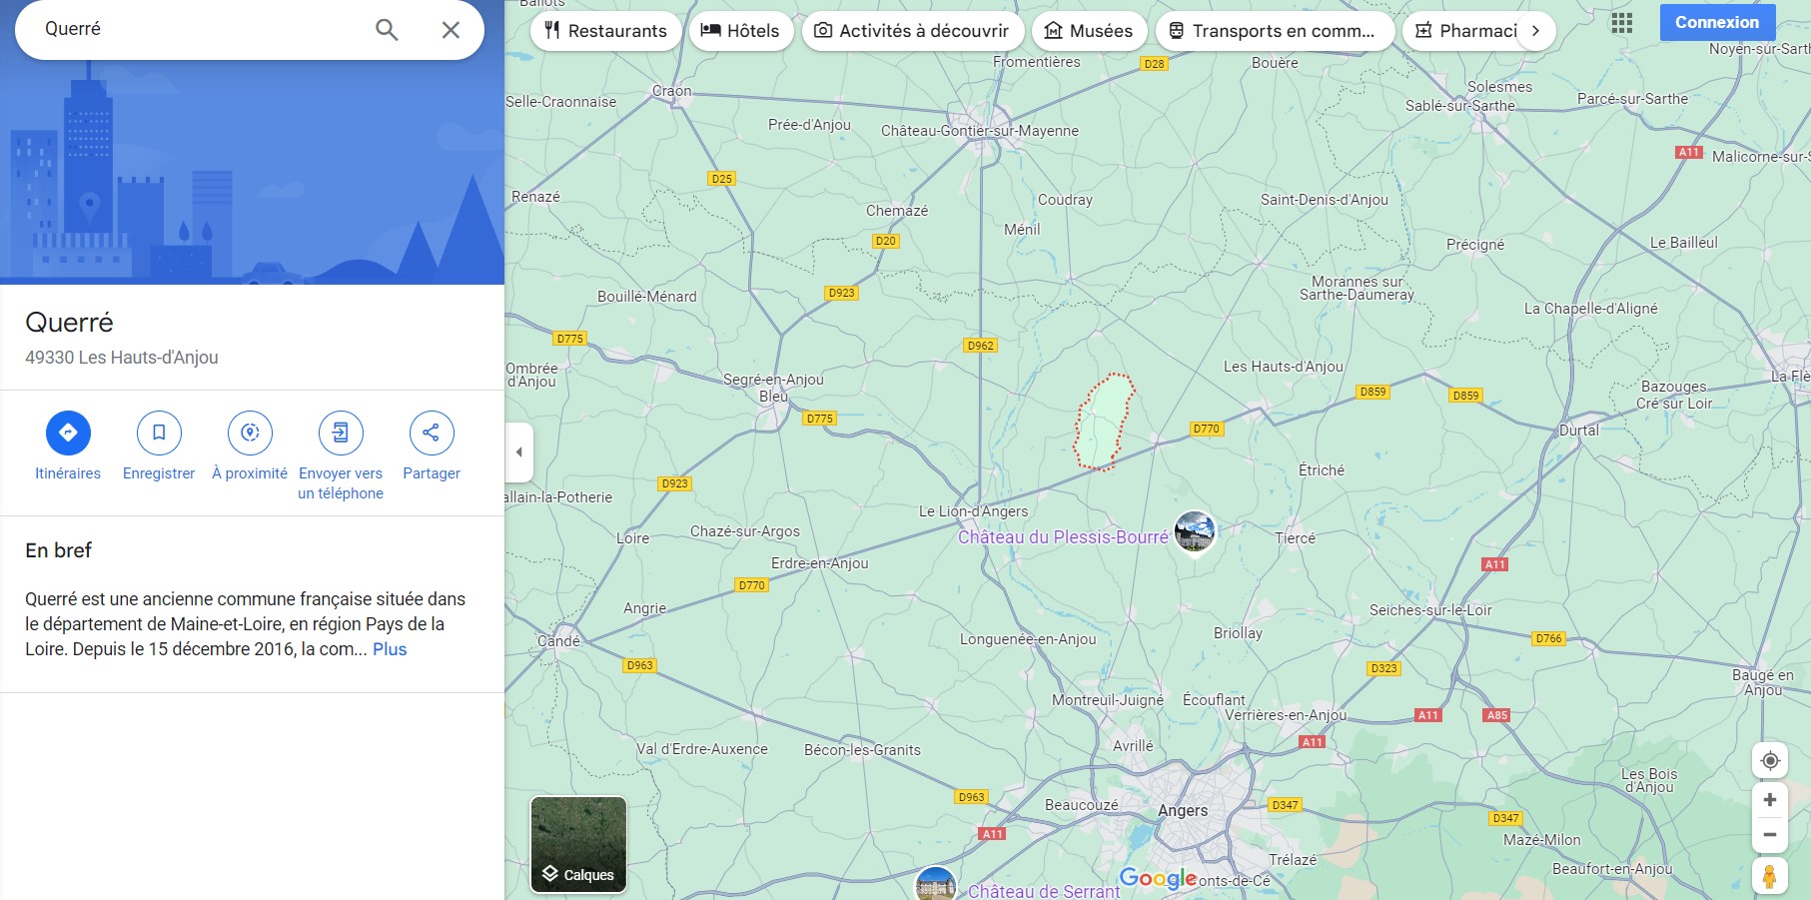Click the Candé town label
Screen dimensions: 1811x900
coord(558,641)
